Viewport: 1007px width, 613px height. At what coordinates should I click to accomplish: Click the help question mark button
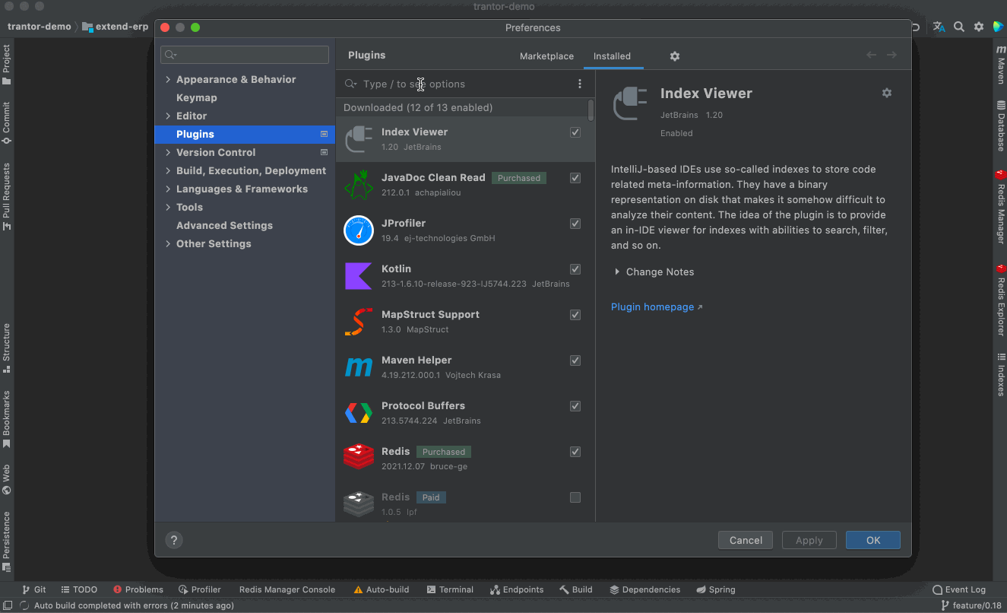(174, 540)
